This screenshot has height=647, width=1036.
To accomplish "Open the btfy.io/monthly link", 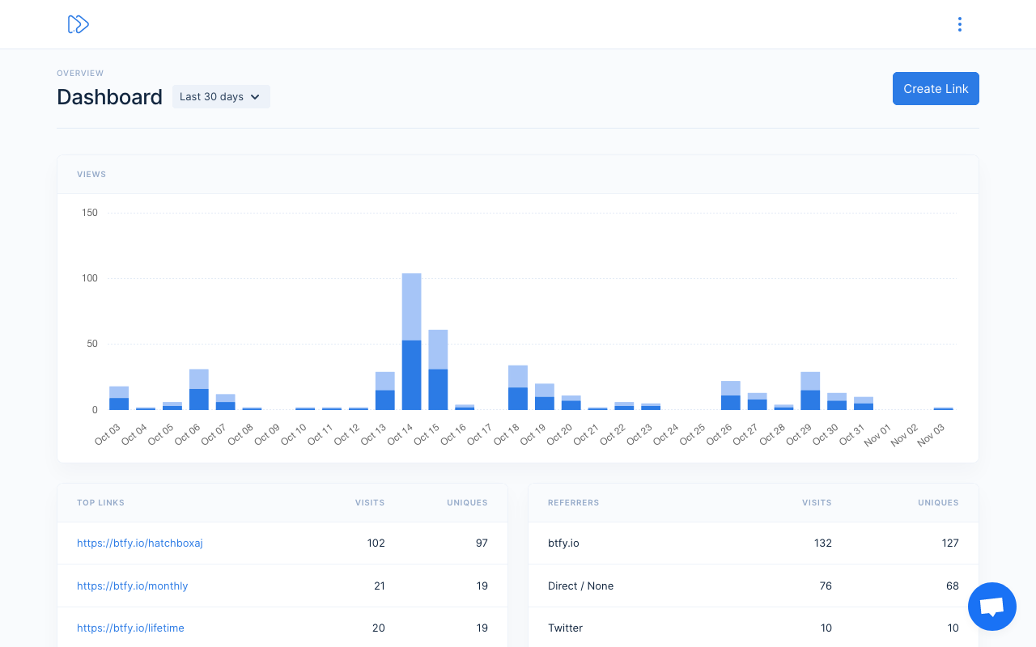I will (132, 586).
